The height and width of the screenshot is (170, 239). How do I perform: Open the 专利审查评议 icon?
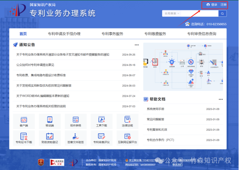pyautogui.click(x=101, y=138)
